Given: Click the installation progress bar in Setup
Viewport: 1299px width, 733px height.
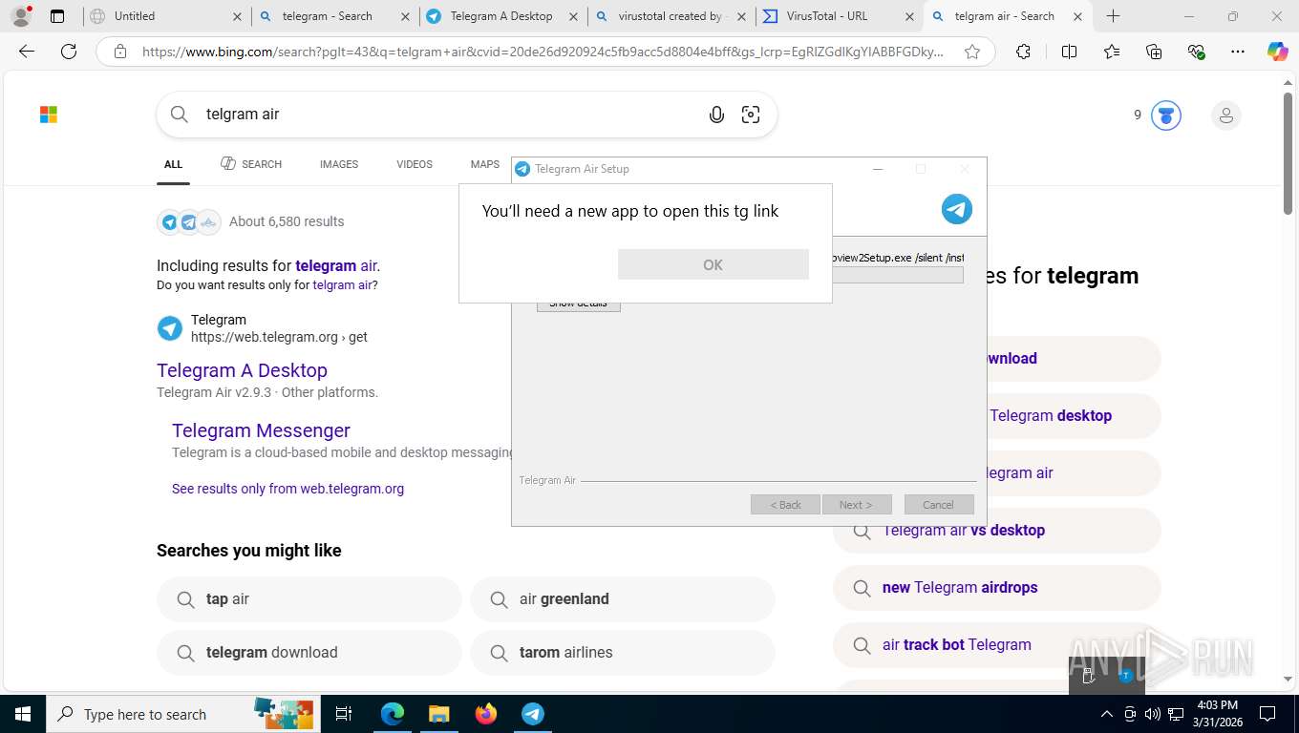Looking at the screenshot, I should [898, 275].
